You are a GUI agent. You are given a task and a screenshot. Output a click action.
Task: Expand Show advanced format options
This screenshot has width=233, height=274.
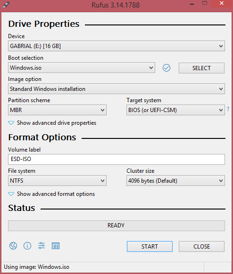point(51,194)
